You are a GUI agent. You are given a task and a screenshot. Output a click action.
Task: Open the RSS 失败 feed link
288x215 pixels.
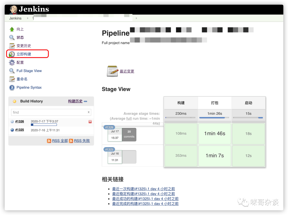(82, 141)
